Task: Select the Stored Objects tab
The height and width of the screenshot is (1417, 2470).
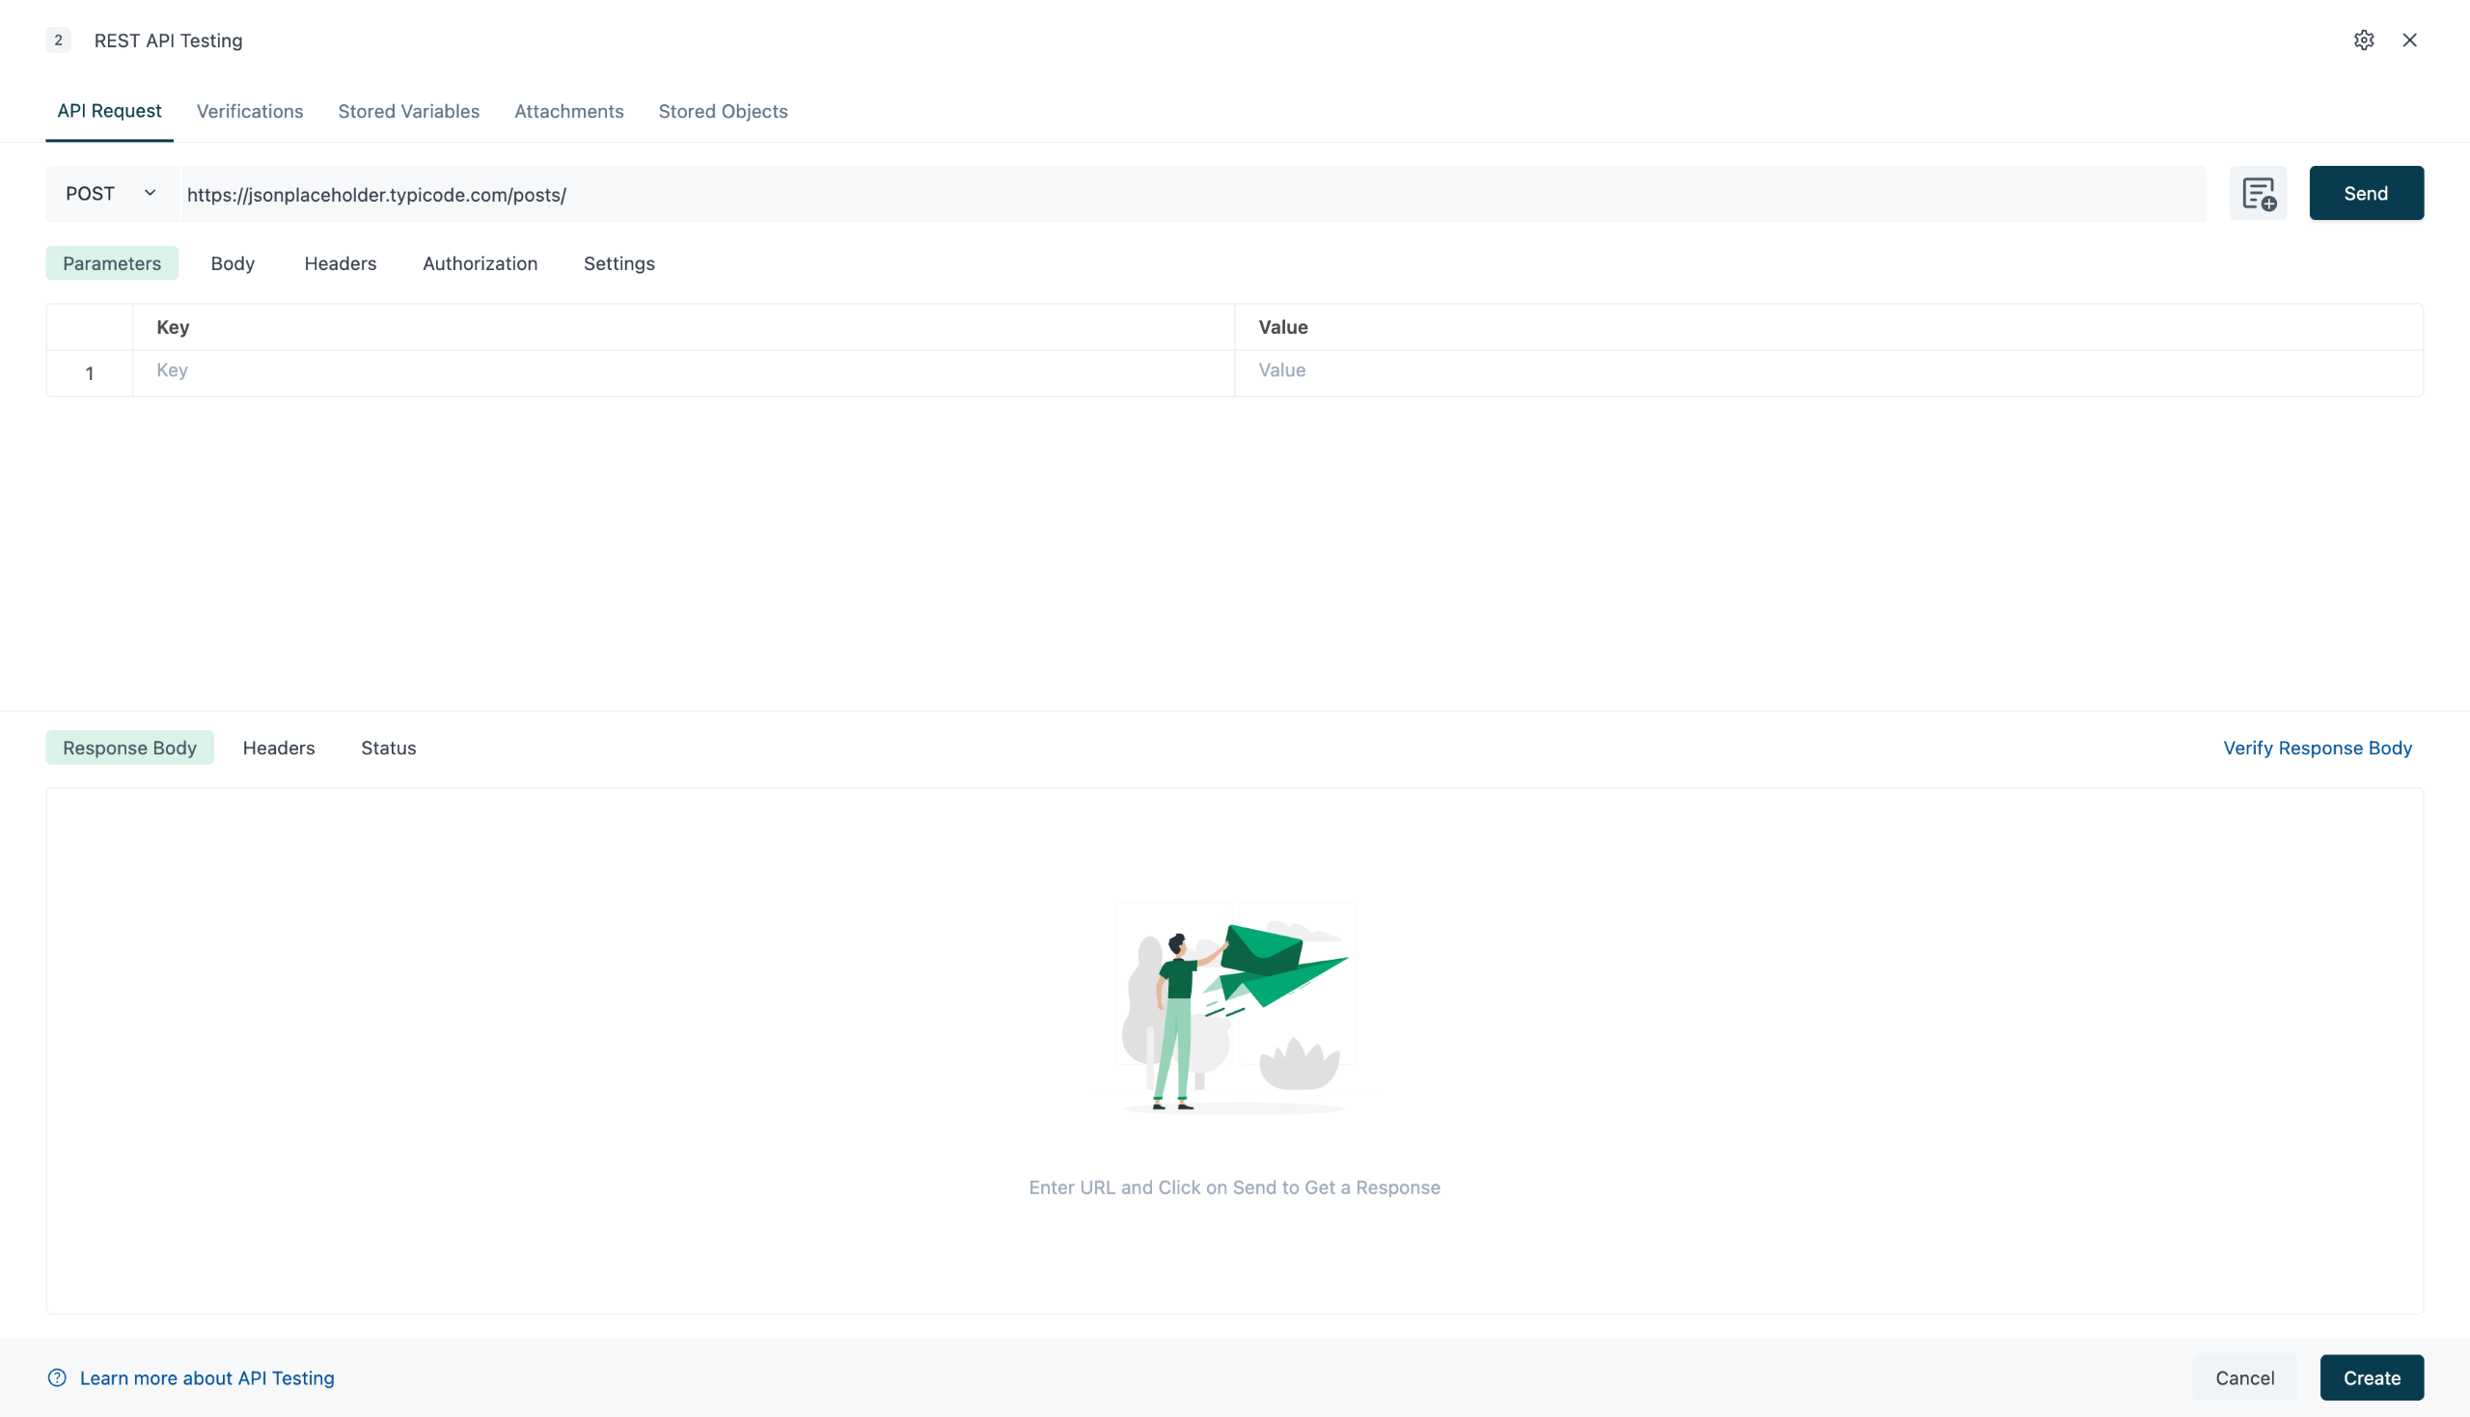Action: 722,111
